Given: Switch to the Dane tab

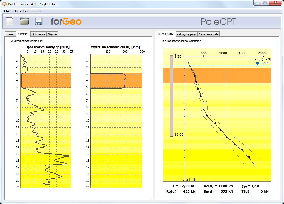Looking at the screenshot, I should [x=10, y=34].
